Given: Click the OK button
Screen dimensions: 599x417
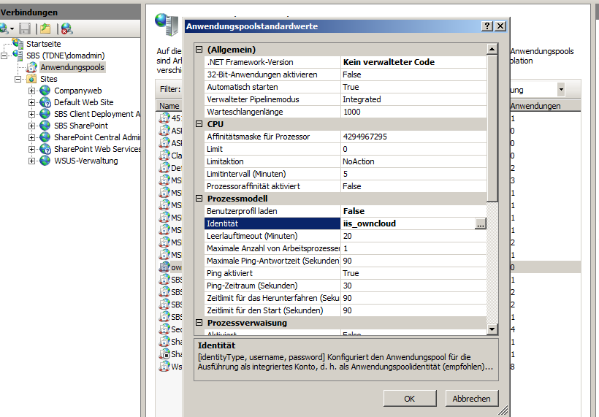Looking at the screenshot, I should (x=410, y=398).
